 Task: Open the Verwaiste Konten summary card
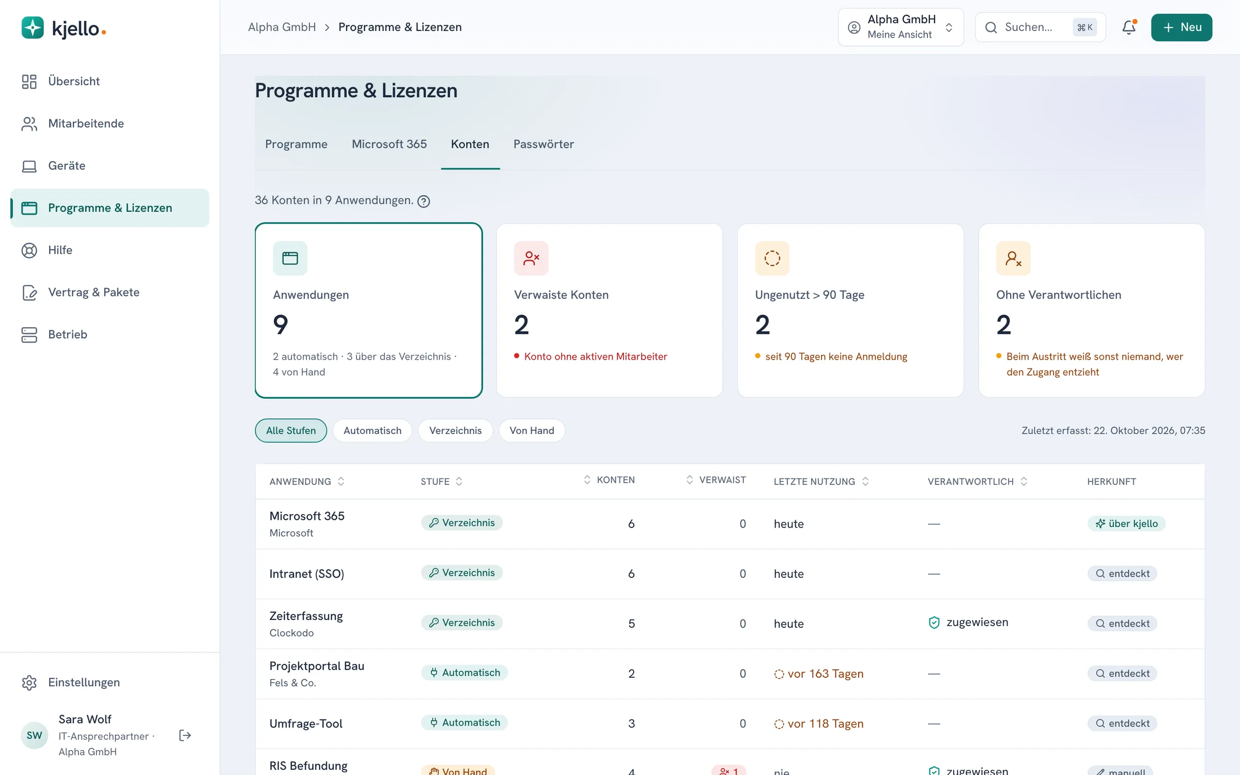click(609, 311)
